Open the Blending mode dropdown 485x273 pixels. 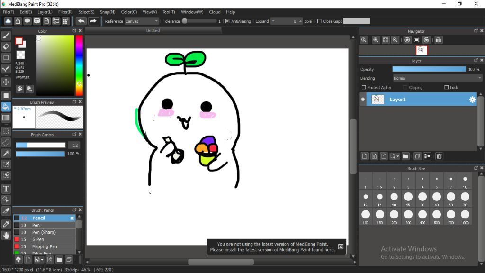(437, 78)
